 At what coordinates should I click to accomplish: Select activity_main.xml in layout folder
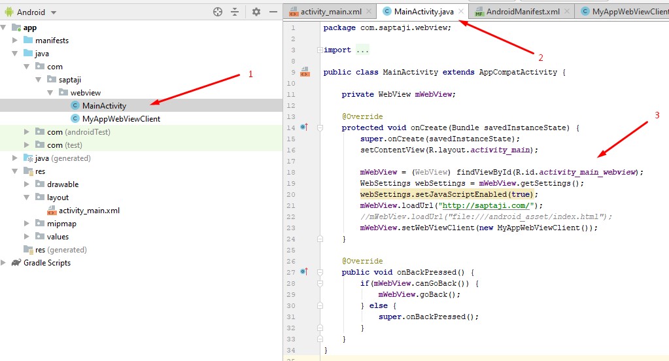pos(89,211)
